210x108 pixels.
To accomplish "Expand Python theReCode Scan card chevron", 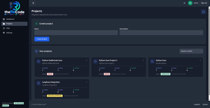I will (87, 60).
